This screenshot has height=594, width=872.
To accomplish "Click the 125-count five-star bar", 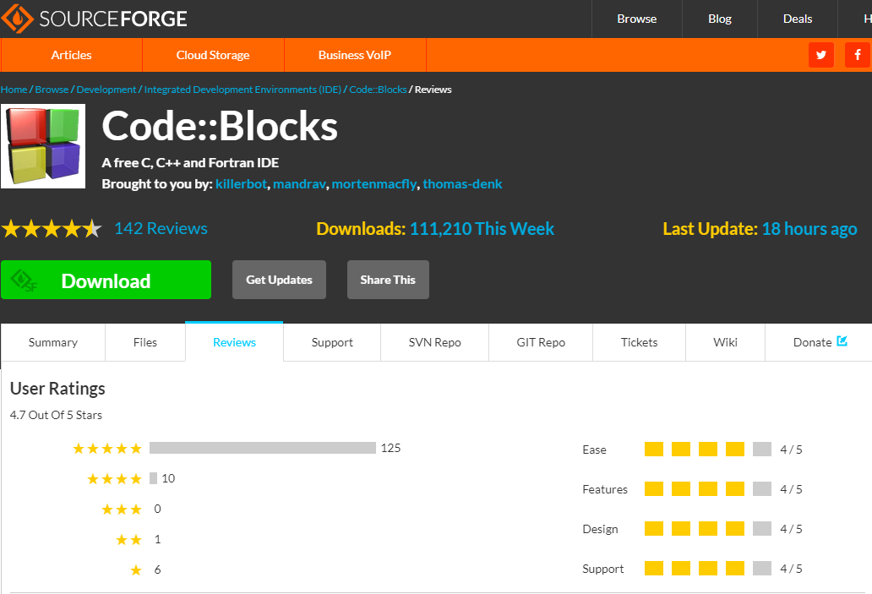I will [263, 448].
